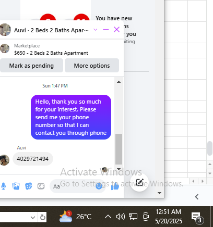Open the emoji picker in message box

(x=99, y=186)
